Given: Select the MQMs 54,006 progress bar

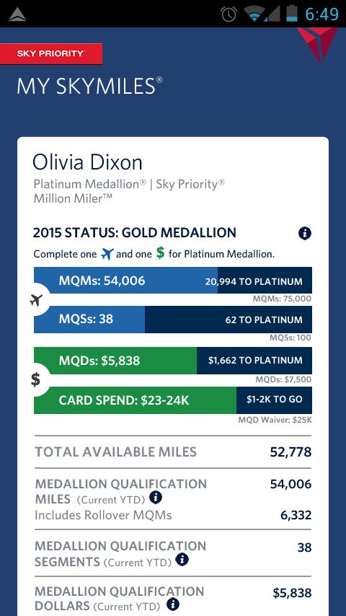Looking at the screenshot, I should [173, 281].
